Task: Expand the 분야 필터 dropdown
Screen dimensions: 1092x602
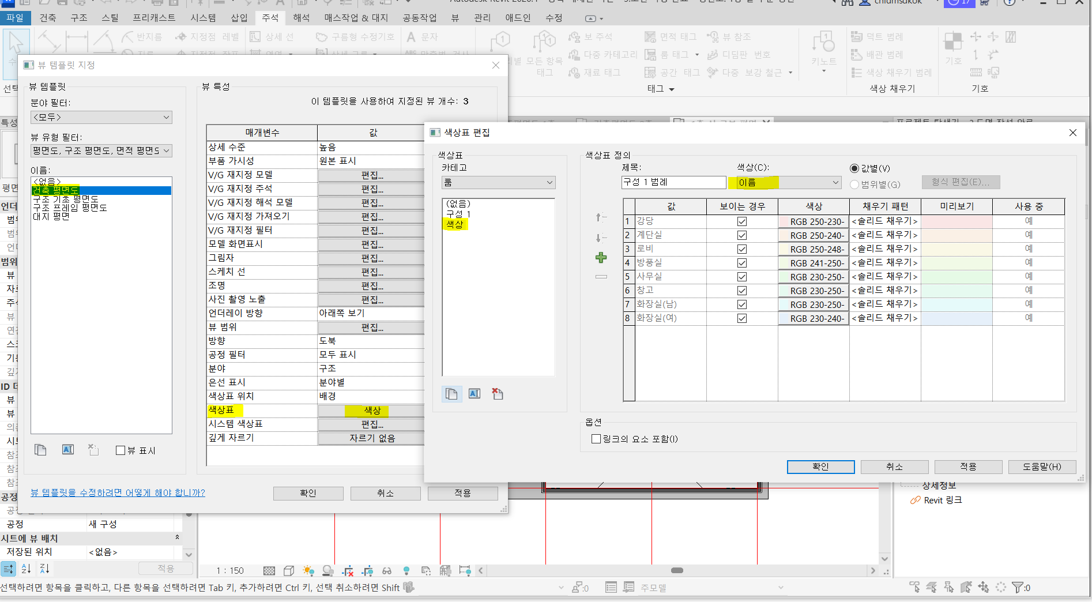Action: click(101, 118)
